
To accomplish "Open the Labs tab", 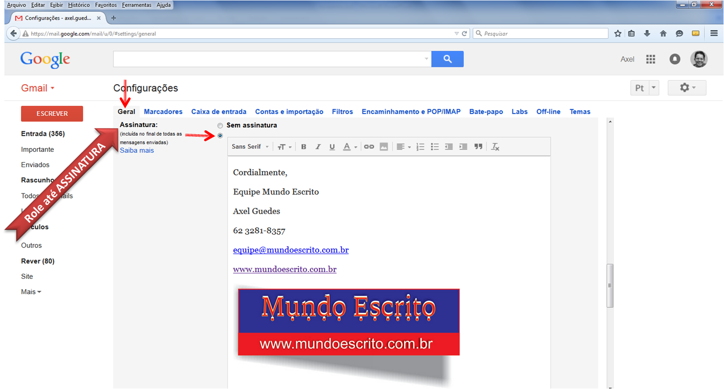I will [520, 112].
